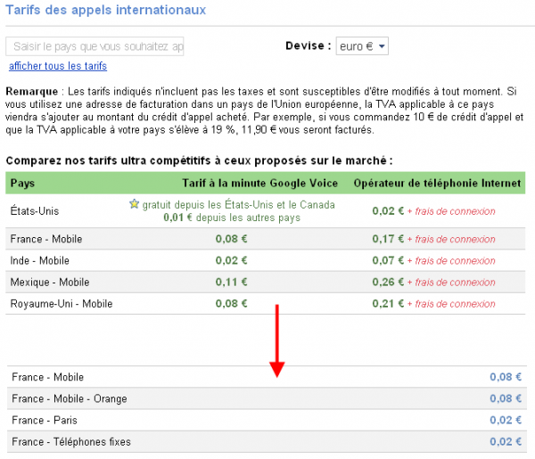Viewport: 535px width, 459px height.
Task: Select the 'Pays' column header
Action: (22, 183)
